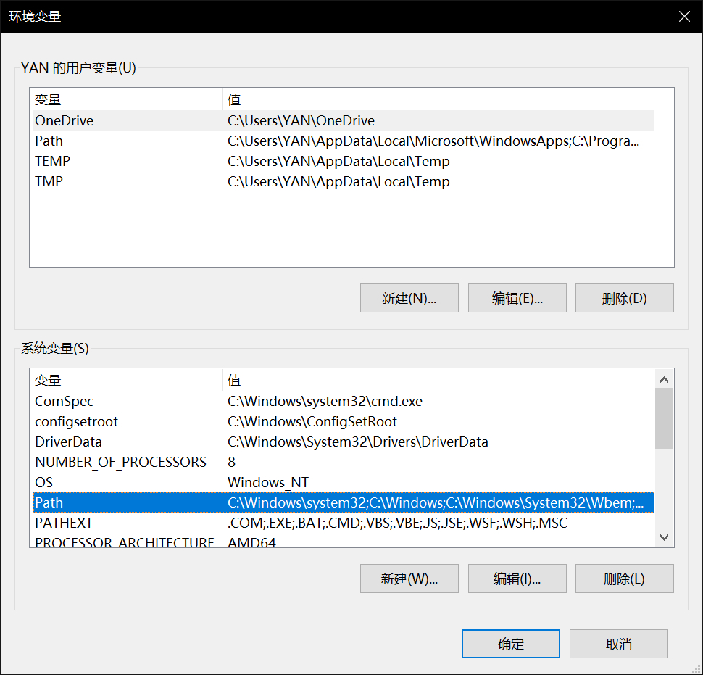Screen dimensions: 703x675
Task: Click the TMP row's Temp folder value
Action: click(x=338, y=181)
